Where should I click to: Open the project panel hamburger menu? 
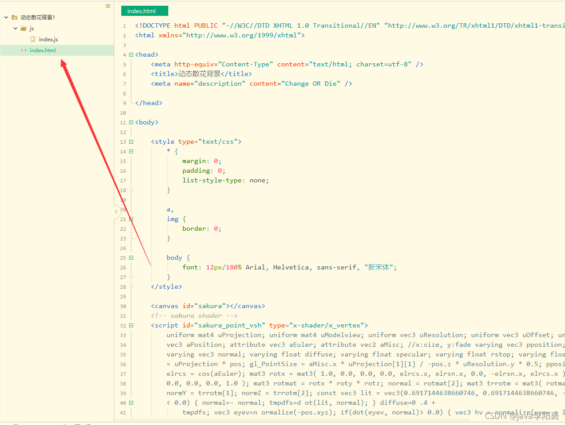pos(108,6)
